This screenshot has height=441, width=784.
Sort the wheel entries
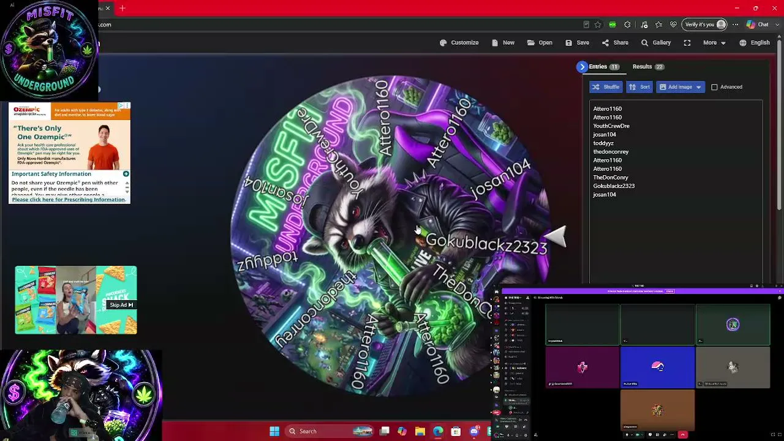(x=639, y=87)
